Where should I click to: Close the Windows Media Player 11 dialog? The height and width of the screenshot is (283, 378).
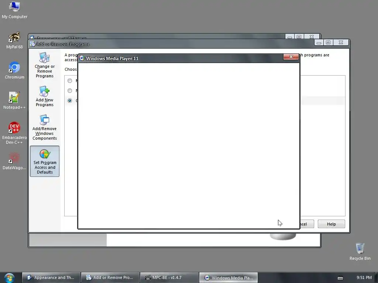coord(291,56)
